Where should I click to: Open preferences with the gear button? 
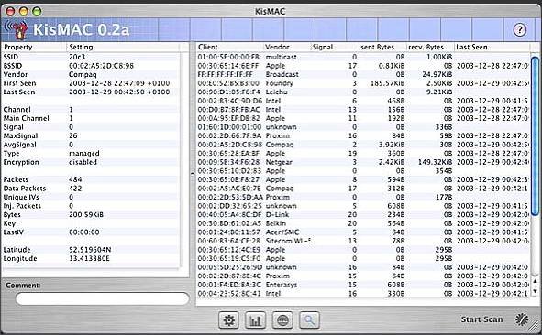pos(229,320)
